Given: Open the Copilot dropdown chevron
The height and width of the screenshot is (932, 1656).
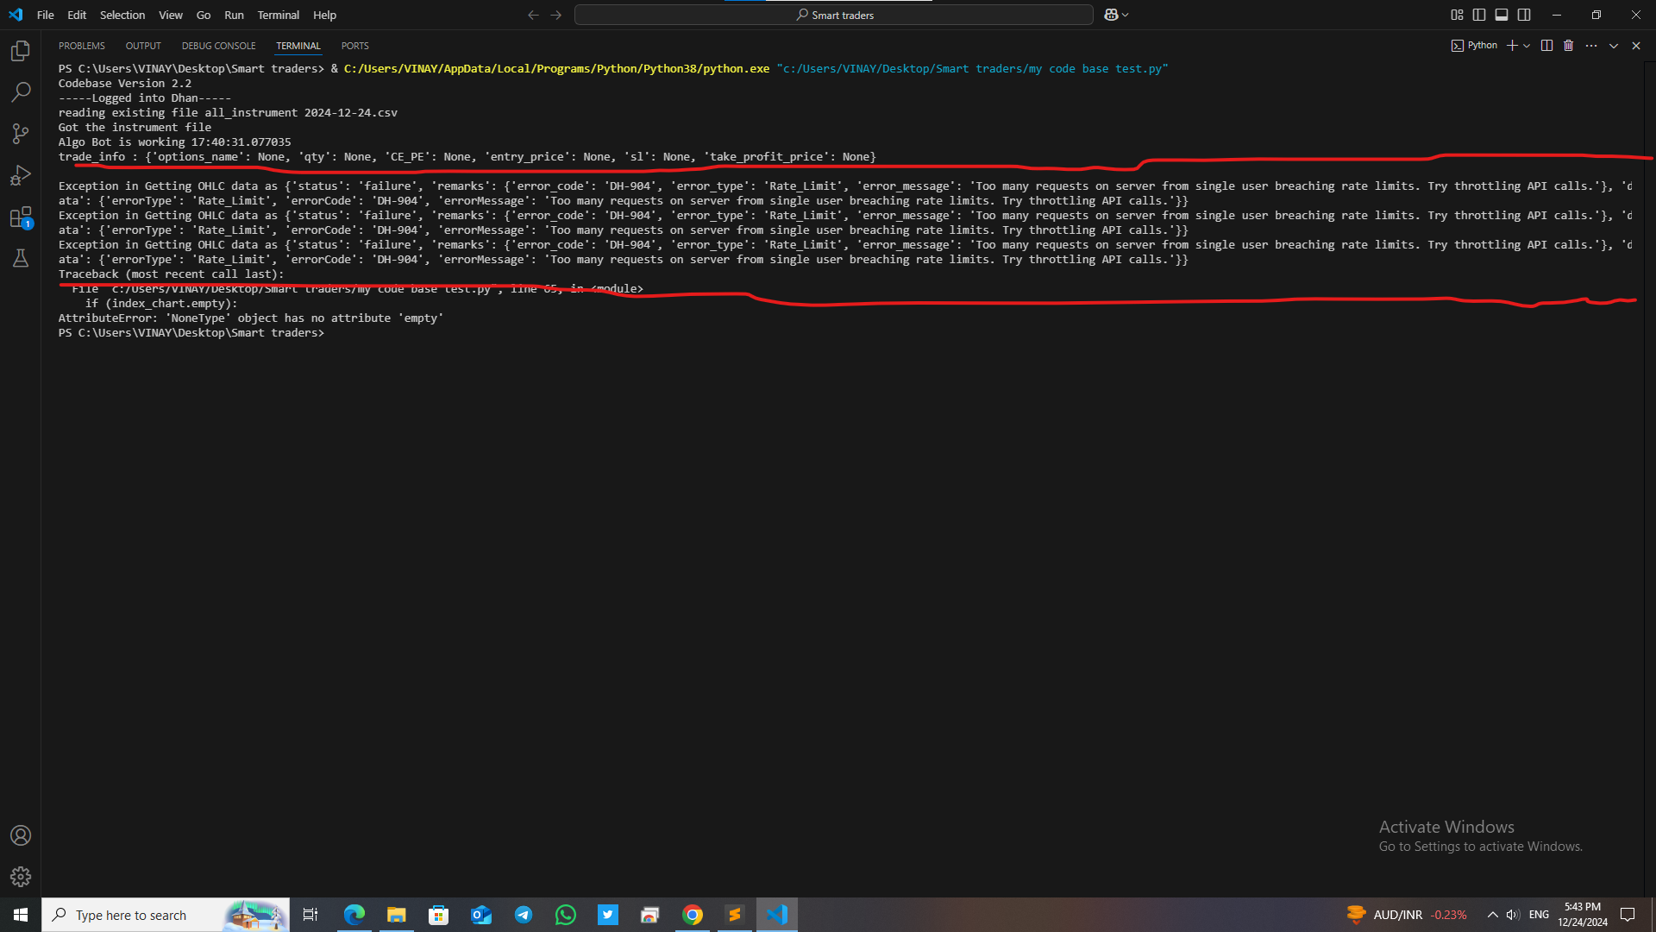Looking at the screenshot, I should tap(1126, 15).
